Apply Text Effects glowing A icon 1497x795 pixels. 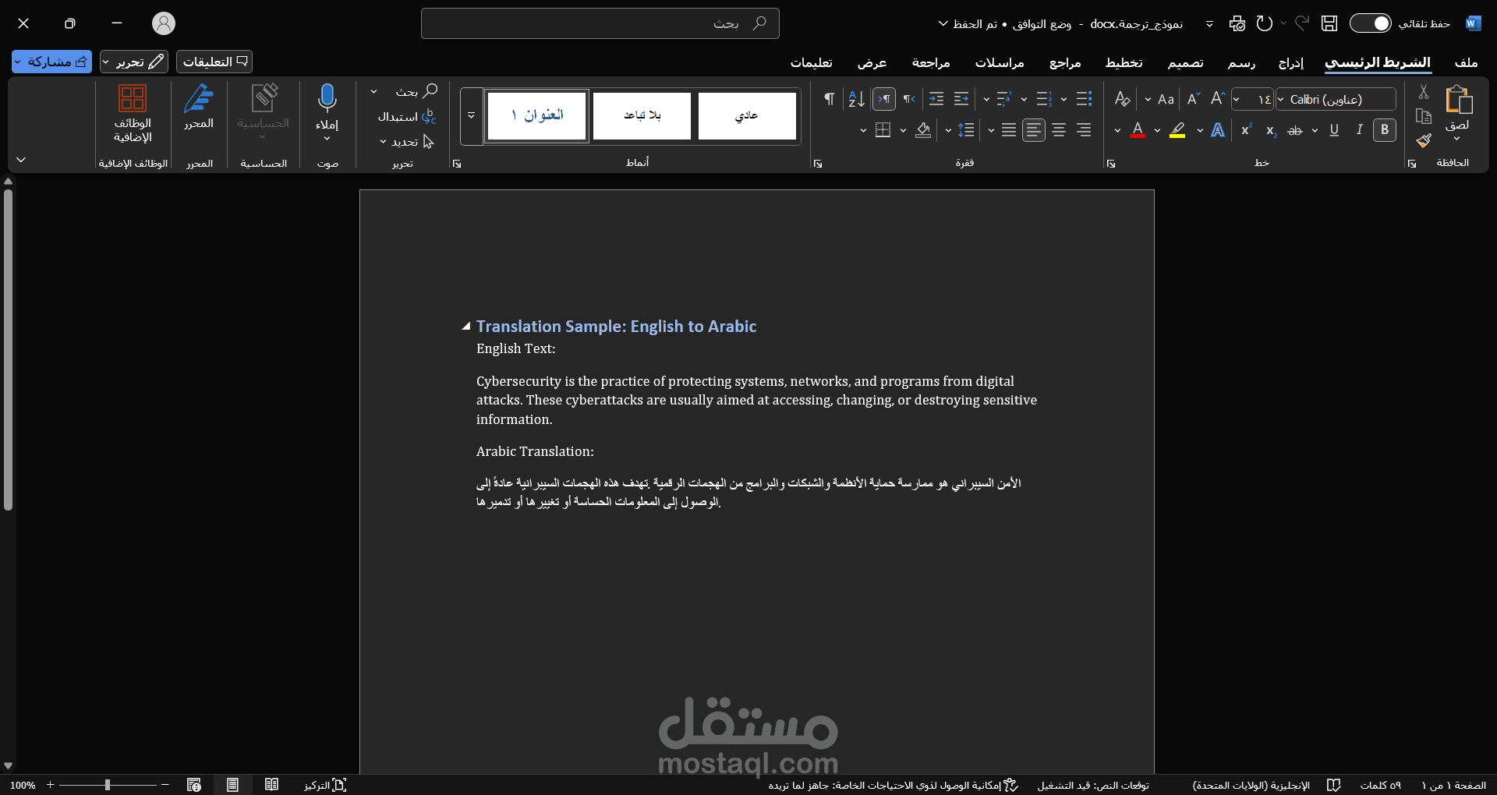pos(1218,130)
